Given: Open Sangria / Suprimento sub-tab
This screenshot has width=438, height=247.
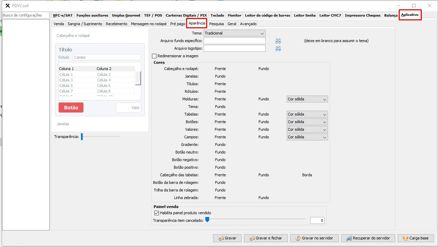Looking at the screenshot, I should tap(85, 24).
